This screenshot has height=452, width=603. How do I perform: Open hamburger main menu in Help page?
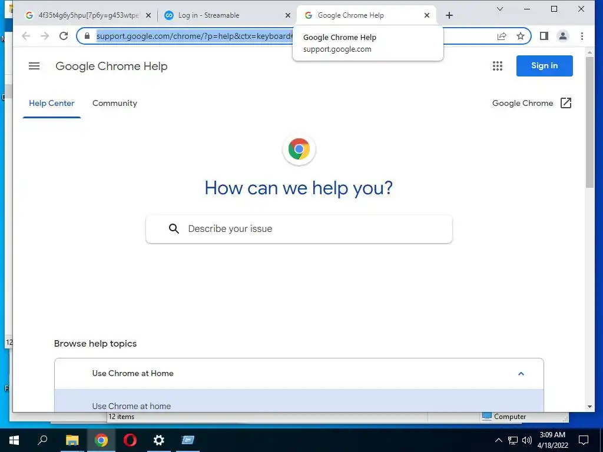click(x=34, y=66)
